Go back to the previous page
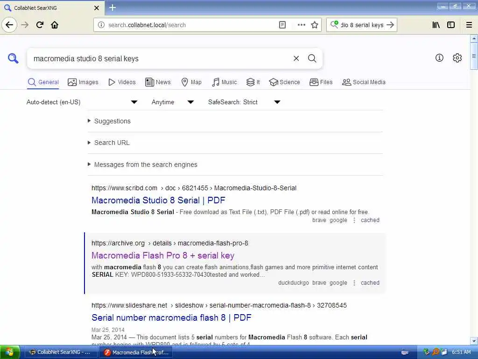Viewport: 478px width, 359px height. click(x=9, y=25)
